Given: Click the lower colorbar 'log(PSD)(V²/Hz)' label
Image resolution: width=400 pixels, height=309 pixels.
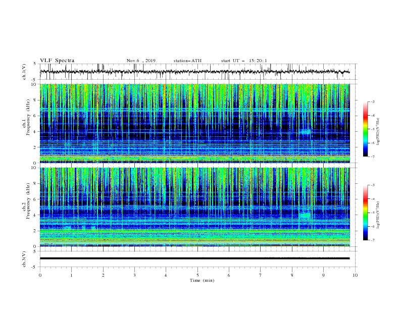Looking at the screenshot, I should click(378, 215).
